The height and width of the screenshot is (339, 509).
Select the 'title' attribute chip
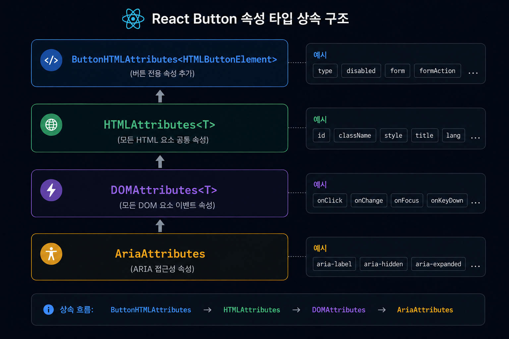tap(424, 135)
